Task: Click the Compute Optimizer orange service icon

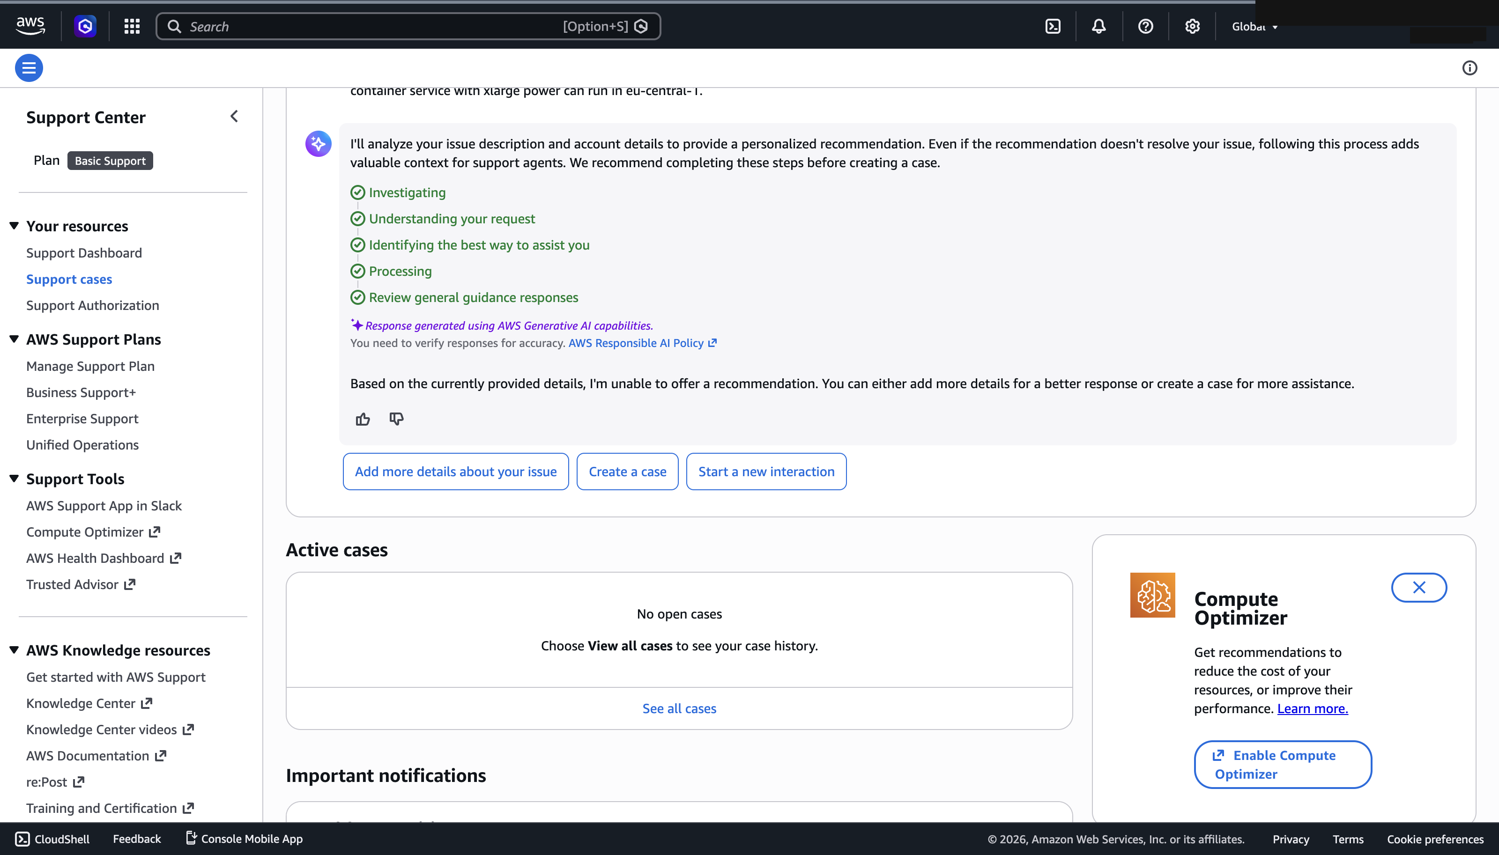Action: click(1152, 595)
